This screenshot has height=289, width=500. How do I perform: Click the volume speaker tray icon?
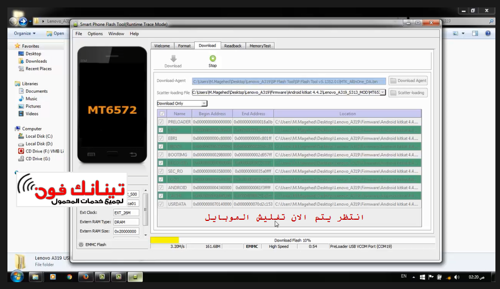pyautogui.click(x=457, y=277)
